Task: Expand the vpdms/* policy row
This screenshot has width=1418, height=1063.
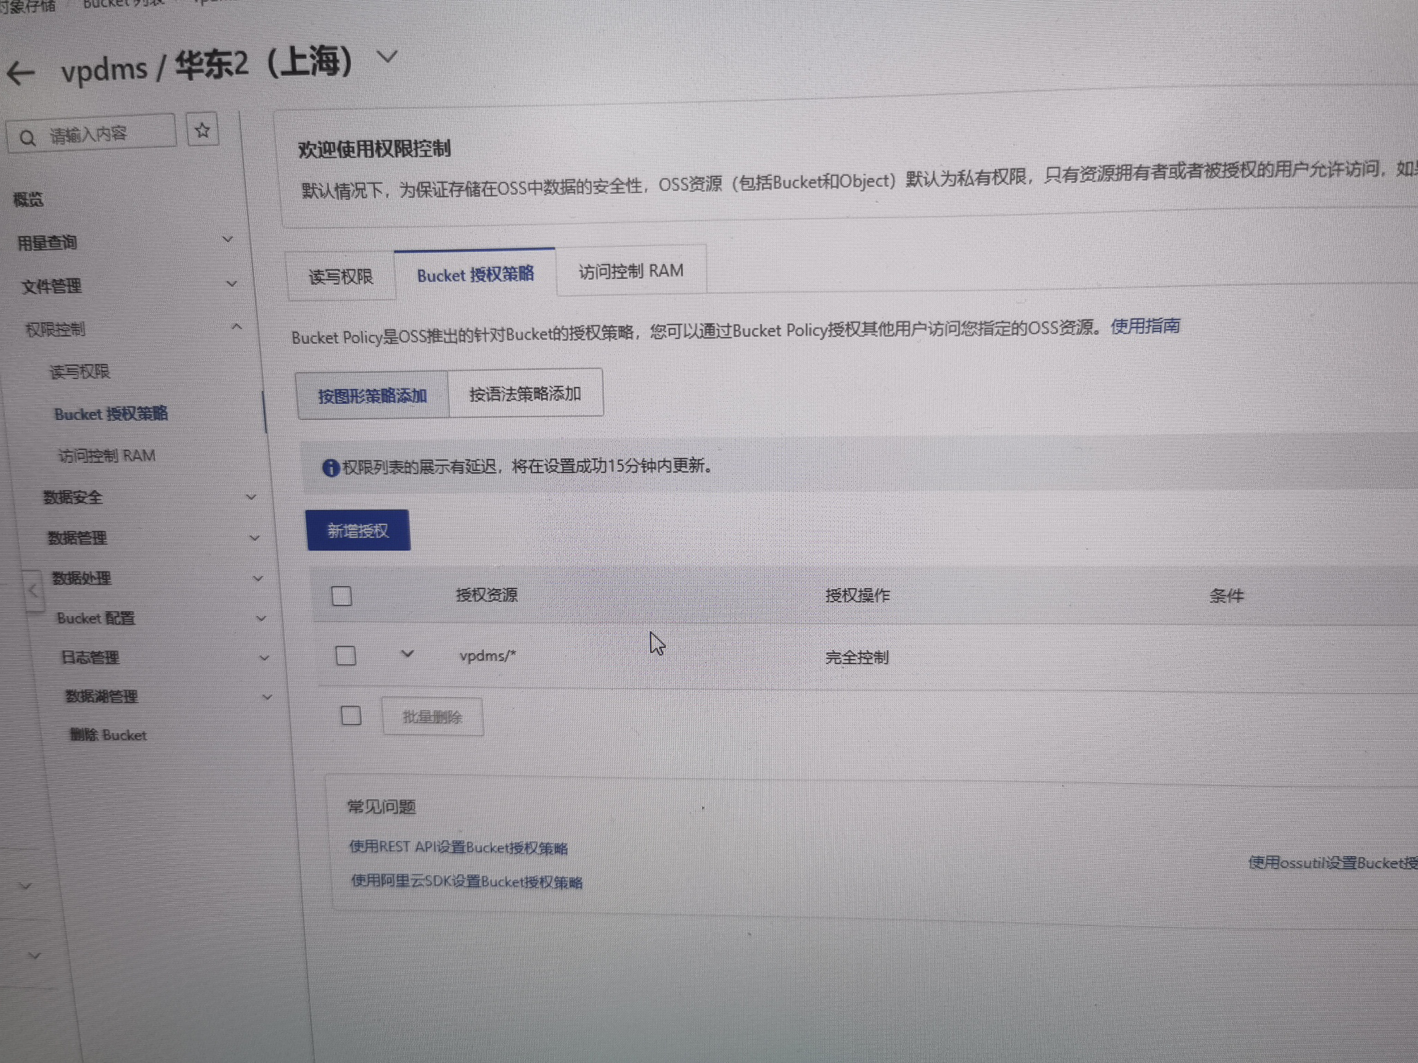Action: tap(407, 654)
